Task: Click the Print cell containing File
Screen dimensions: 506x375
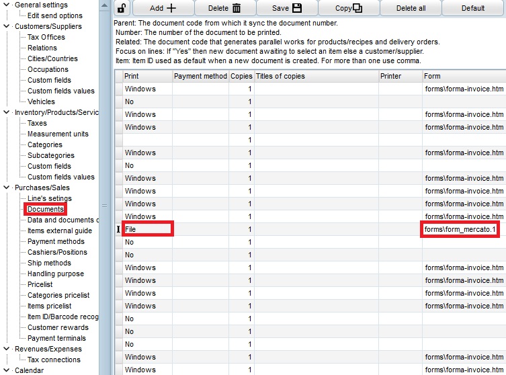Action: (x=147, y=229)
